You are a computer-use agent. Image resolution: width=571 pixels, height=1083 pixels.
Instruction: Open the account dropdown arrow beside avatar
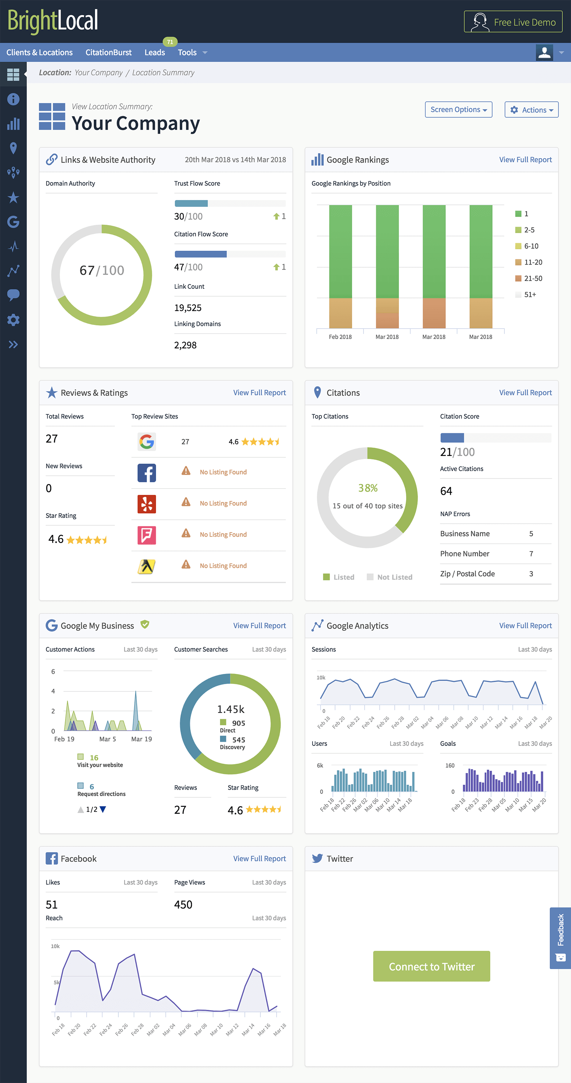(561, 53)
